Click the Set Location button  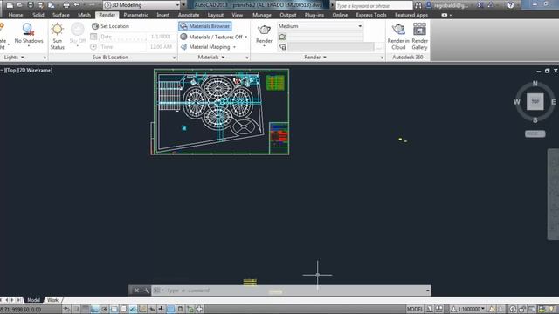[111, 26]
